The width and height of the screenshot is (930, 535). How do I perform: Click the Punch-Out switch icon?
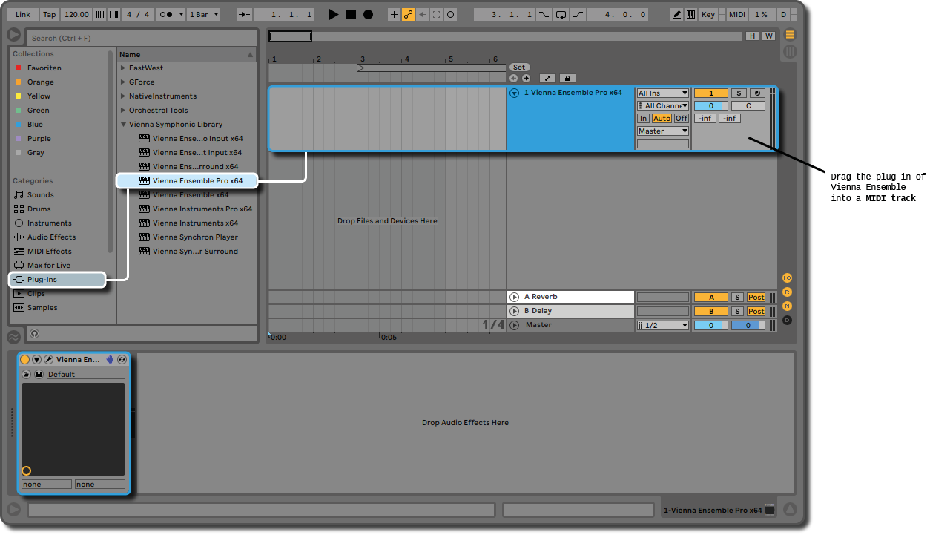(x=578, y=14)
